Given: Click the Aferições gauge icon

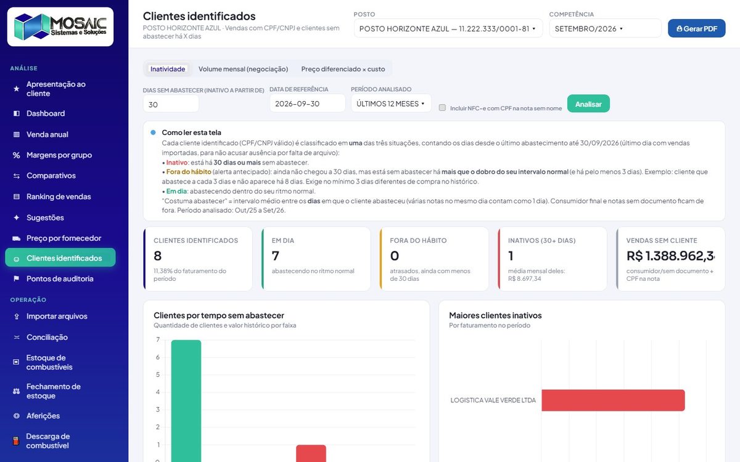Looking at the screenshot, I should coord(17,416).
